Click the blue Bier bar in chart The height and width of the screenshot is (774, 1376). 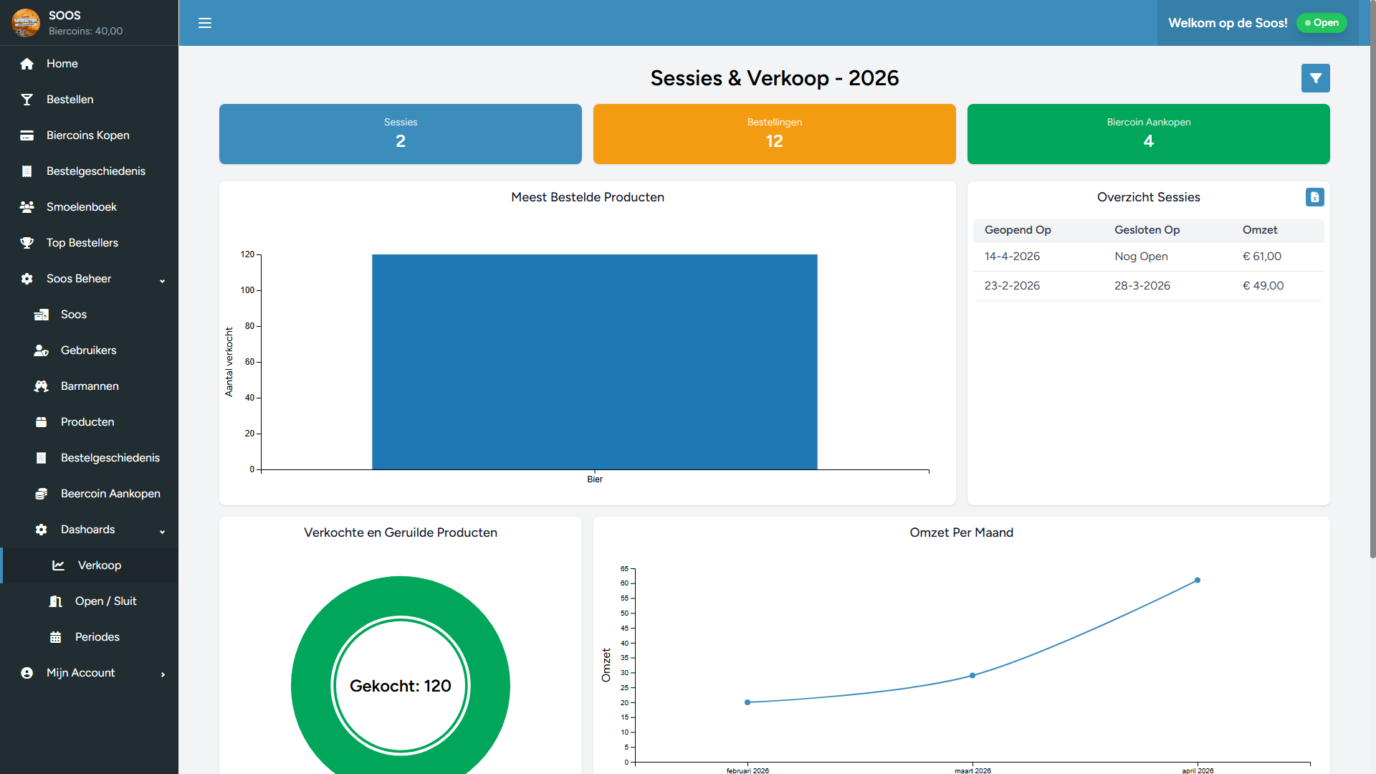(594, 362)
